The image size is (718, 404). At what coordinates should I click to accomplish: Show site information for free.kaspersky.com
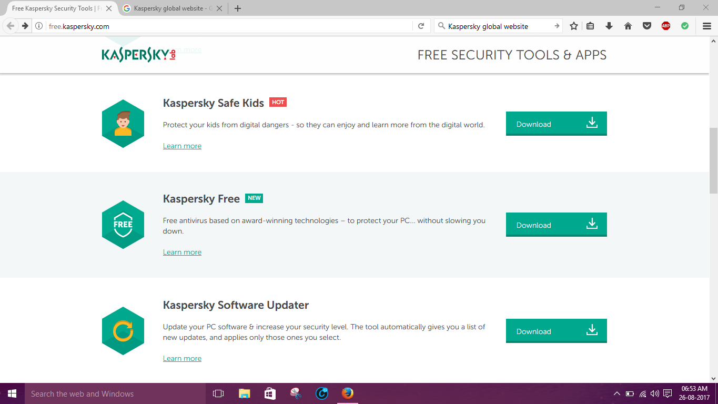point(39,26)
